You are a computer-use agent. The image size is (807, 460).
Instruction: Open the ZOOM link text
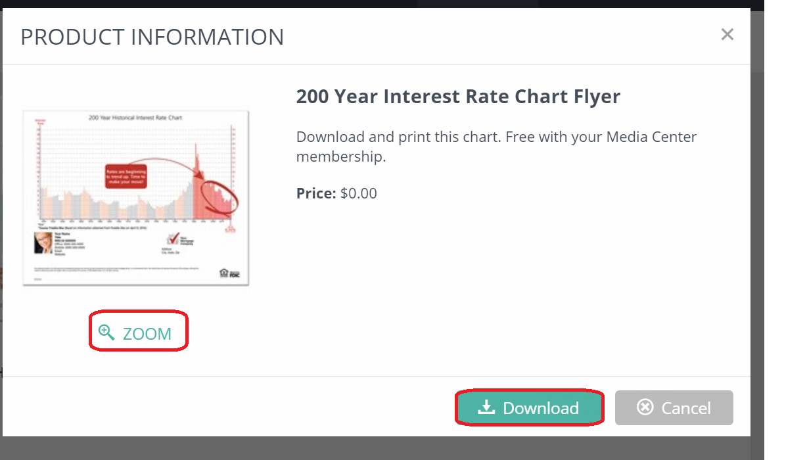147,334
